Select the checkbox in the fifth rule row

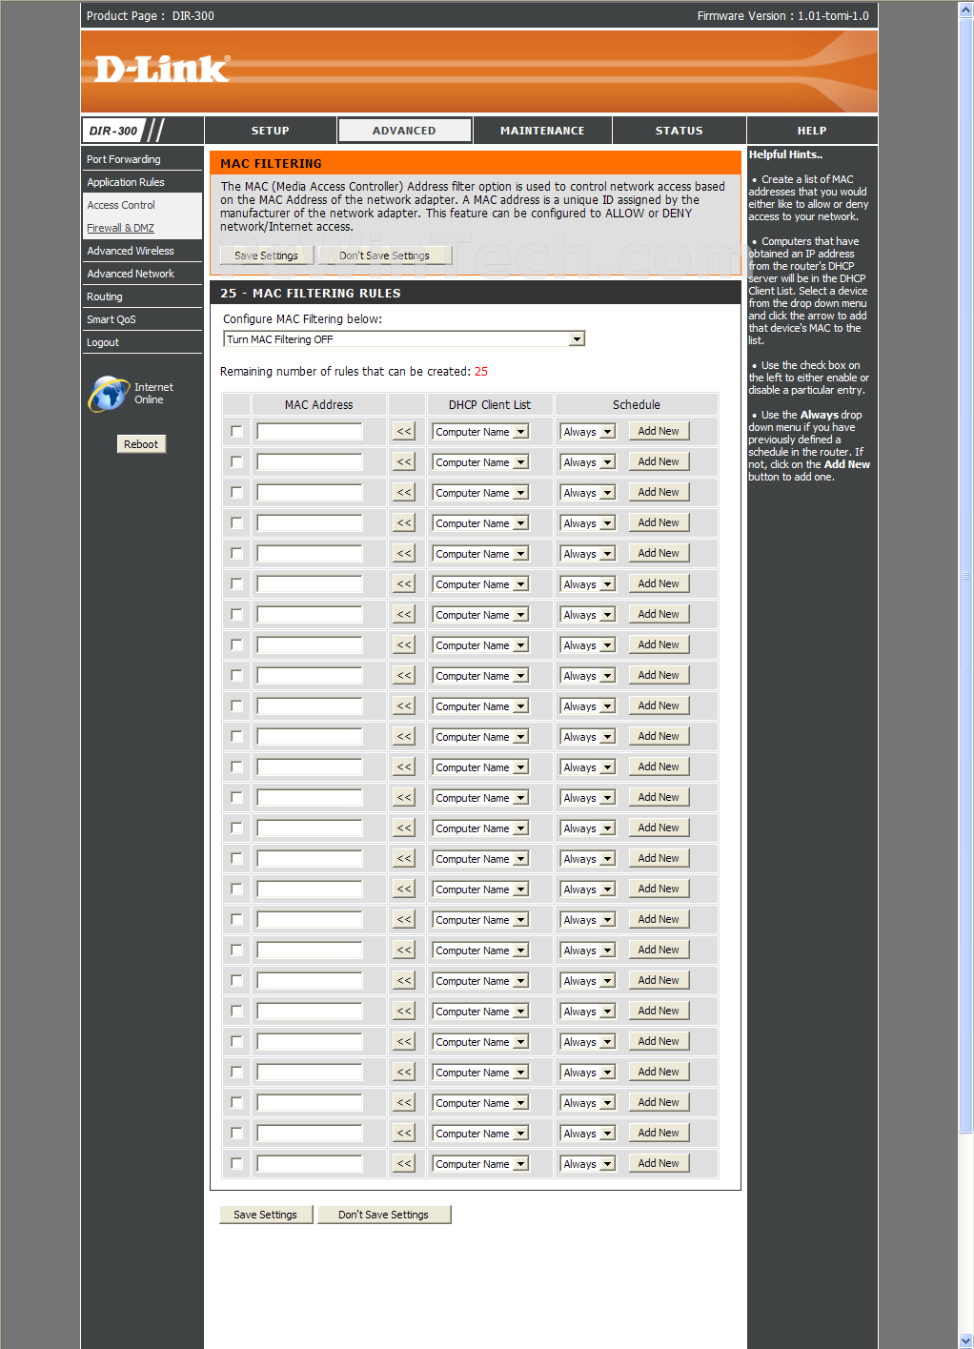(236, 554)
